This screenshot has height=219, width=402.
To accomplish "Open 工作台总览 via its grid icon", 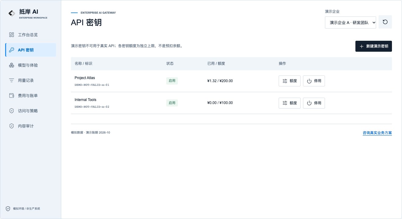I will click(12, 35).
